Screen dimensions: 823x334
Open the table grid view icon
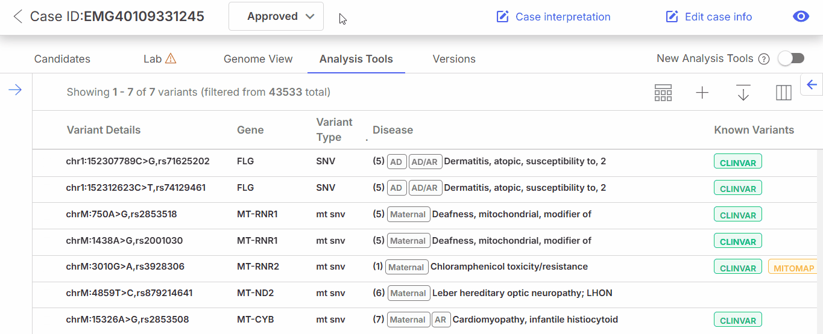(663, 93)
